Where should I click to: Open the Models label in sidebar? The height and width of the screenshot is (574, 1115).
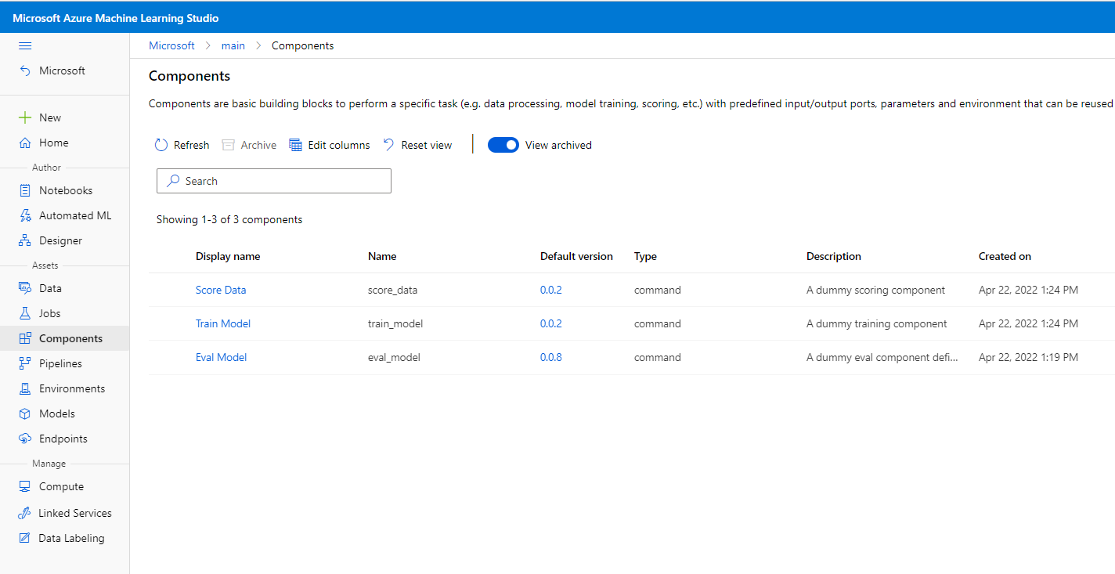tap(57, 413)
